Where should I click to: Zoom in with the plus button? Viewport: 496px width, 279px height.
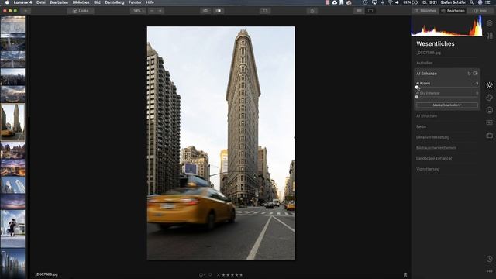[160, 11]
